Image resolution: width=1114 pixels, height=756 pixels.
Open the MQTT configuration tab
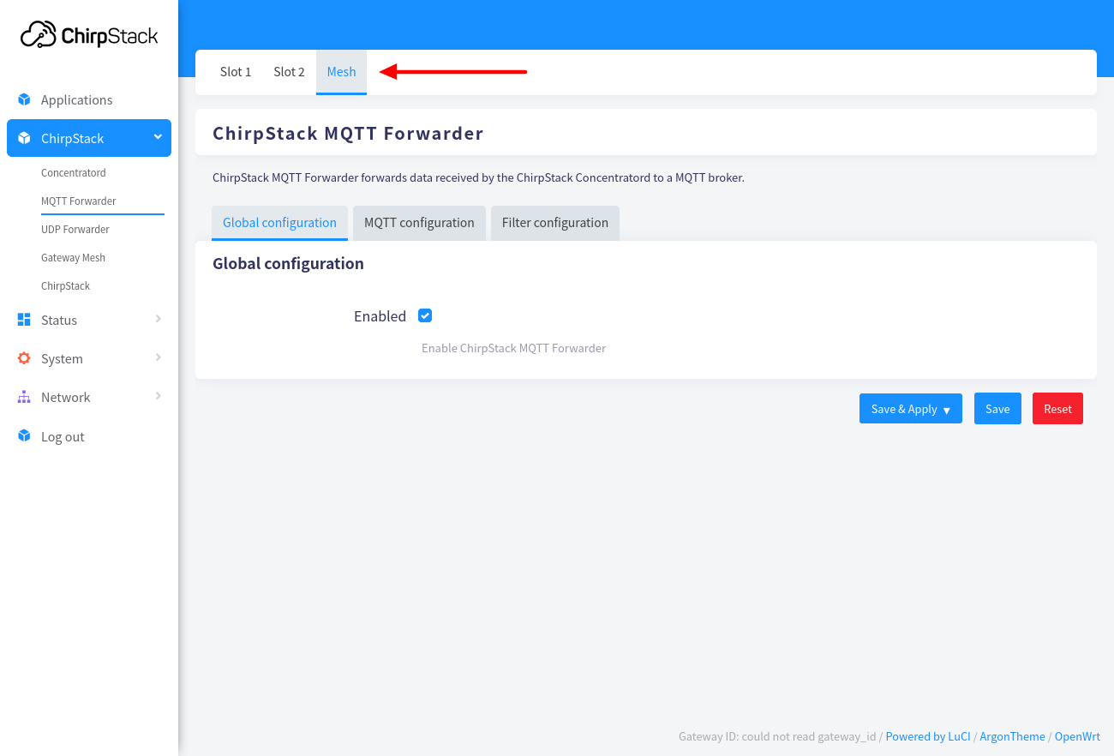419,223
